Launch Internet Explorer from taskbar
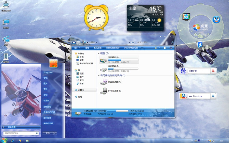This screenshot has width=229, height=143. (13, 141)
